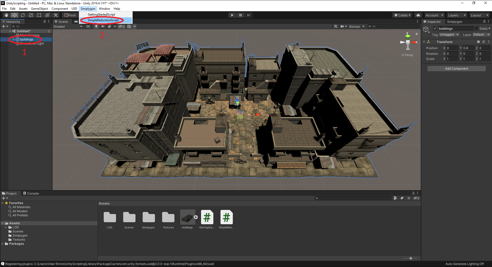492x267 pixels.
Task: Select the Scale tool
Action: coord(31,15)
